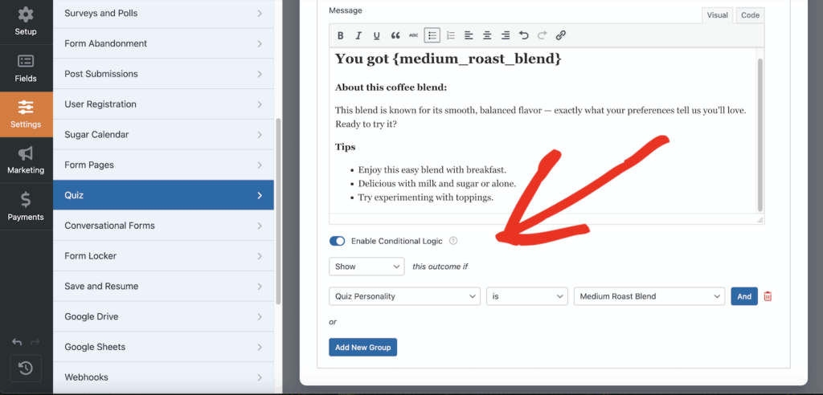823x395 pixels.
Task: Open the Quiz Personality field dropdown
Action: click(405, 296)
